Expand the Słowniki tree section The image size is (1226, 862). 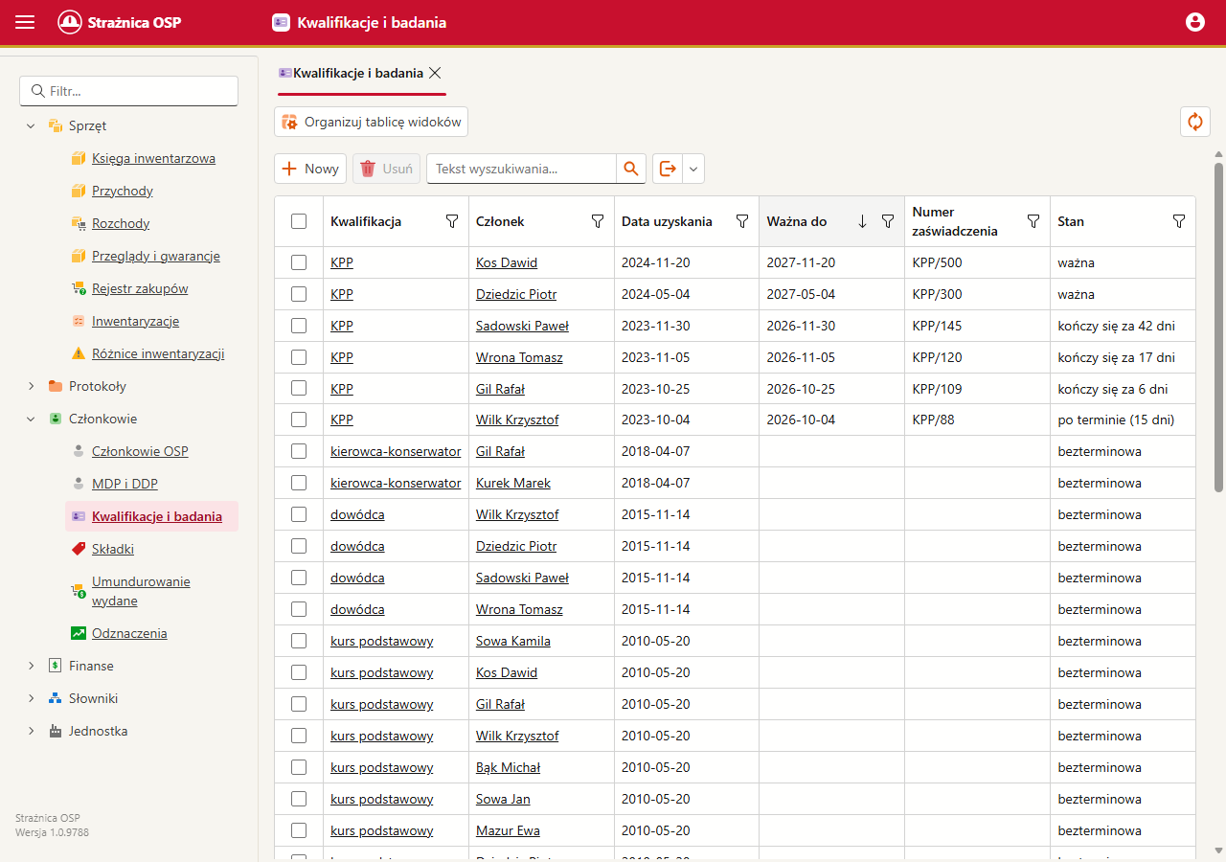tap(31, 698)
